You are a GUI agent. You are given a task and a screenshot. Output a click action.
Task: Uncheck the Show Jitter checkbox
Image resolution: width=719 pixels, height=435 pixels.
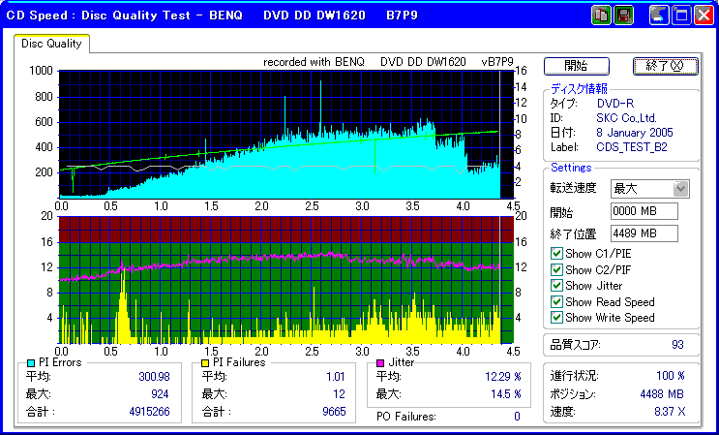point(556,286)
